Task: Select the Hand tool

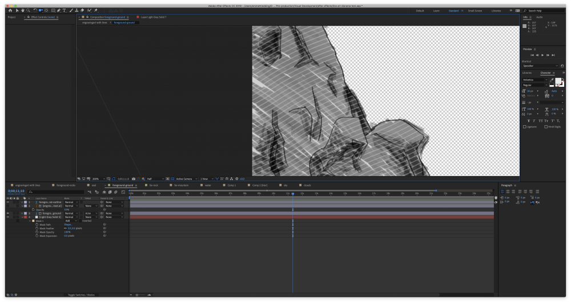Action: tap(23, 10)
